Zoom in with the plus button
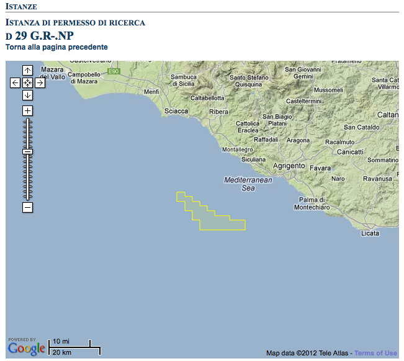 pos(27,110)
